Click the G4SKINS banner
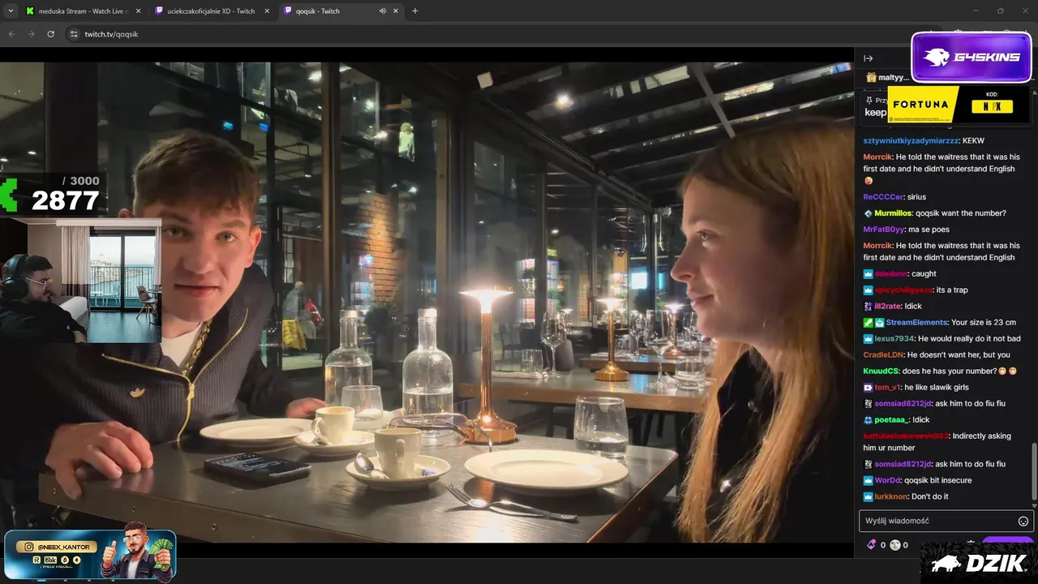The image size is (1038, 584). [972, 57]
